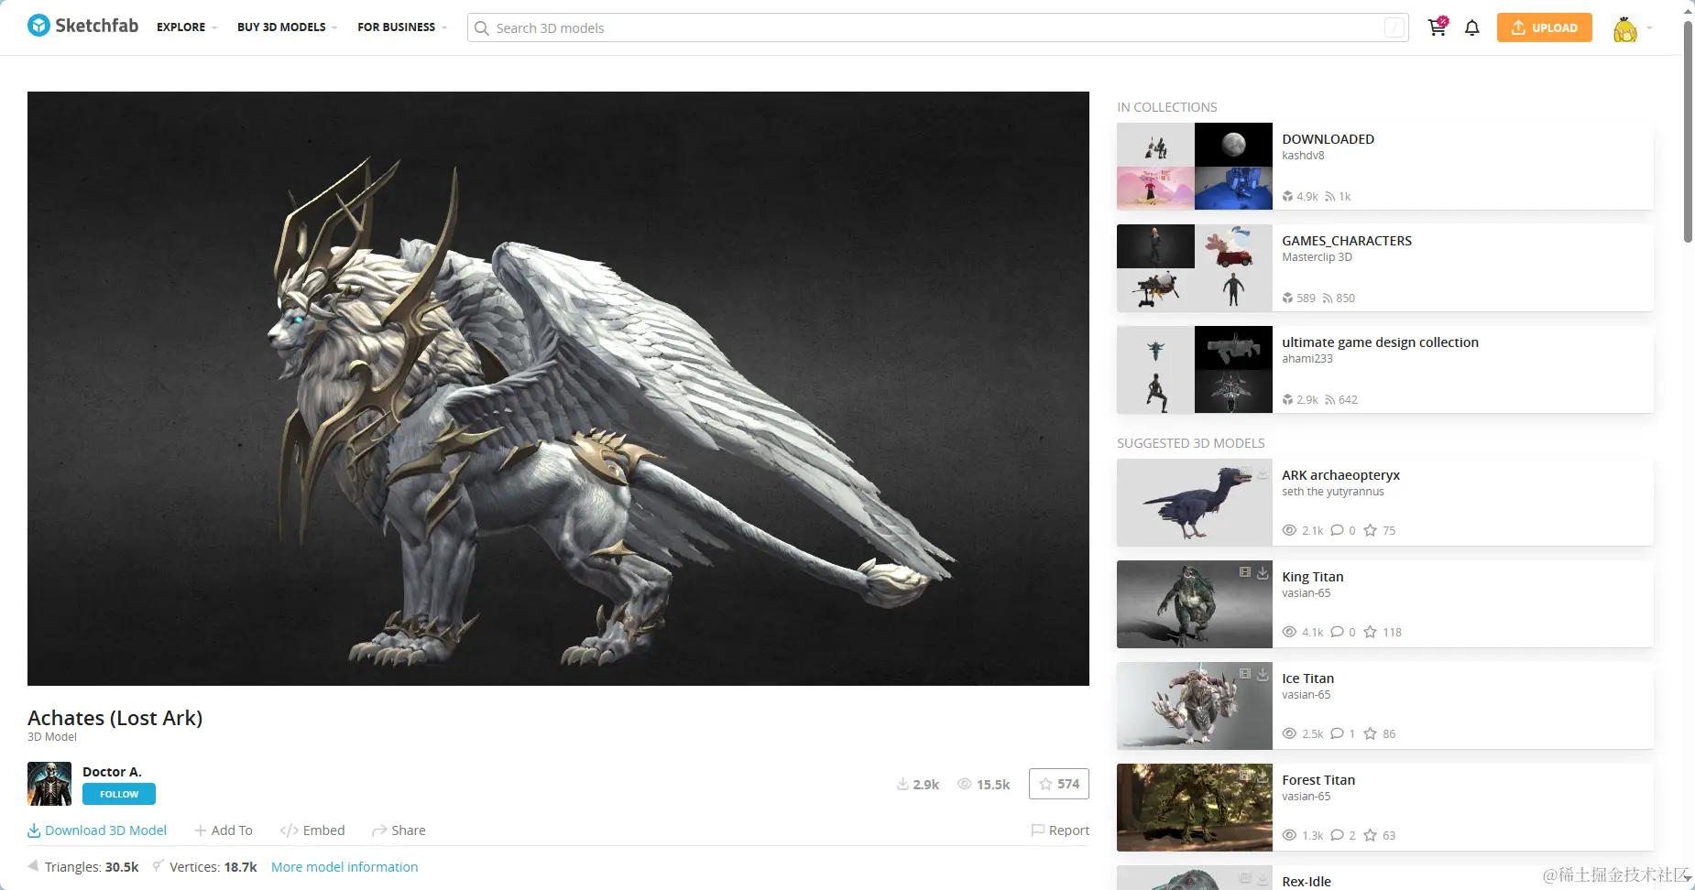
Task: Open the ARK archaeopteryx model thumbnail
Action: point(1194,502)
